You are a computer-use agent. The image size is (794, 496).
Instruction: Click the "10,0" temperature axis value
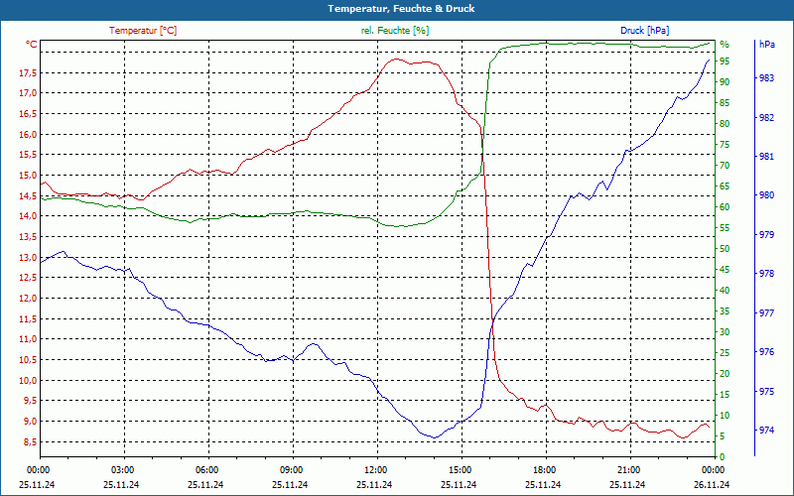pyautogui.click(x=28, y=381)
